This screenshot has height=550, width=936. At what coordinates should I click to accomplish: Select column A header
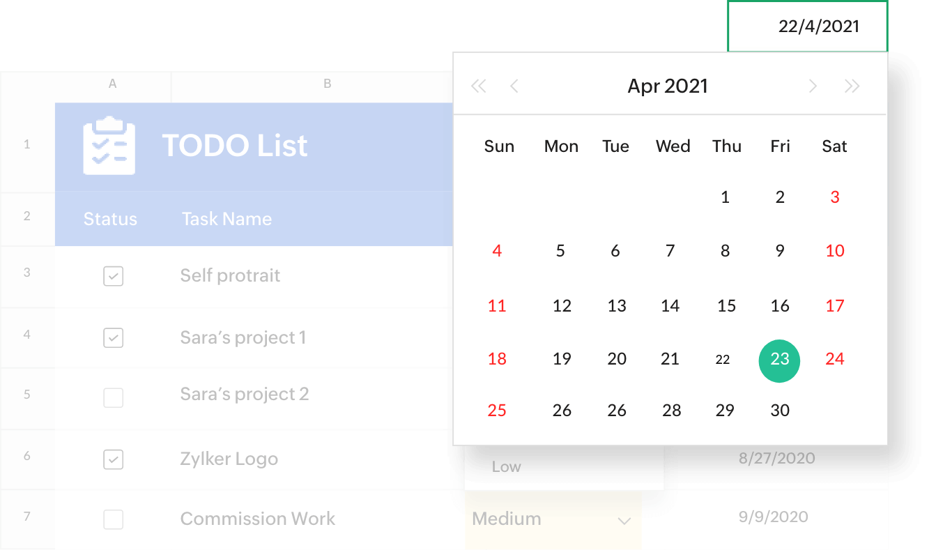(x=113, y=84)
